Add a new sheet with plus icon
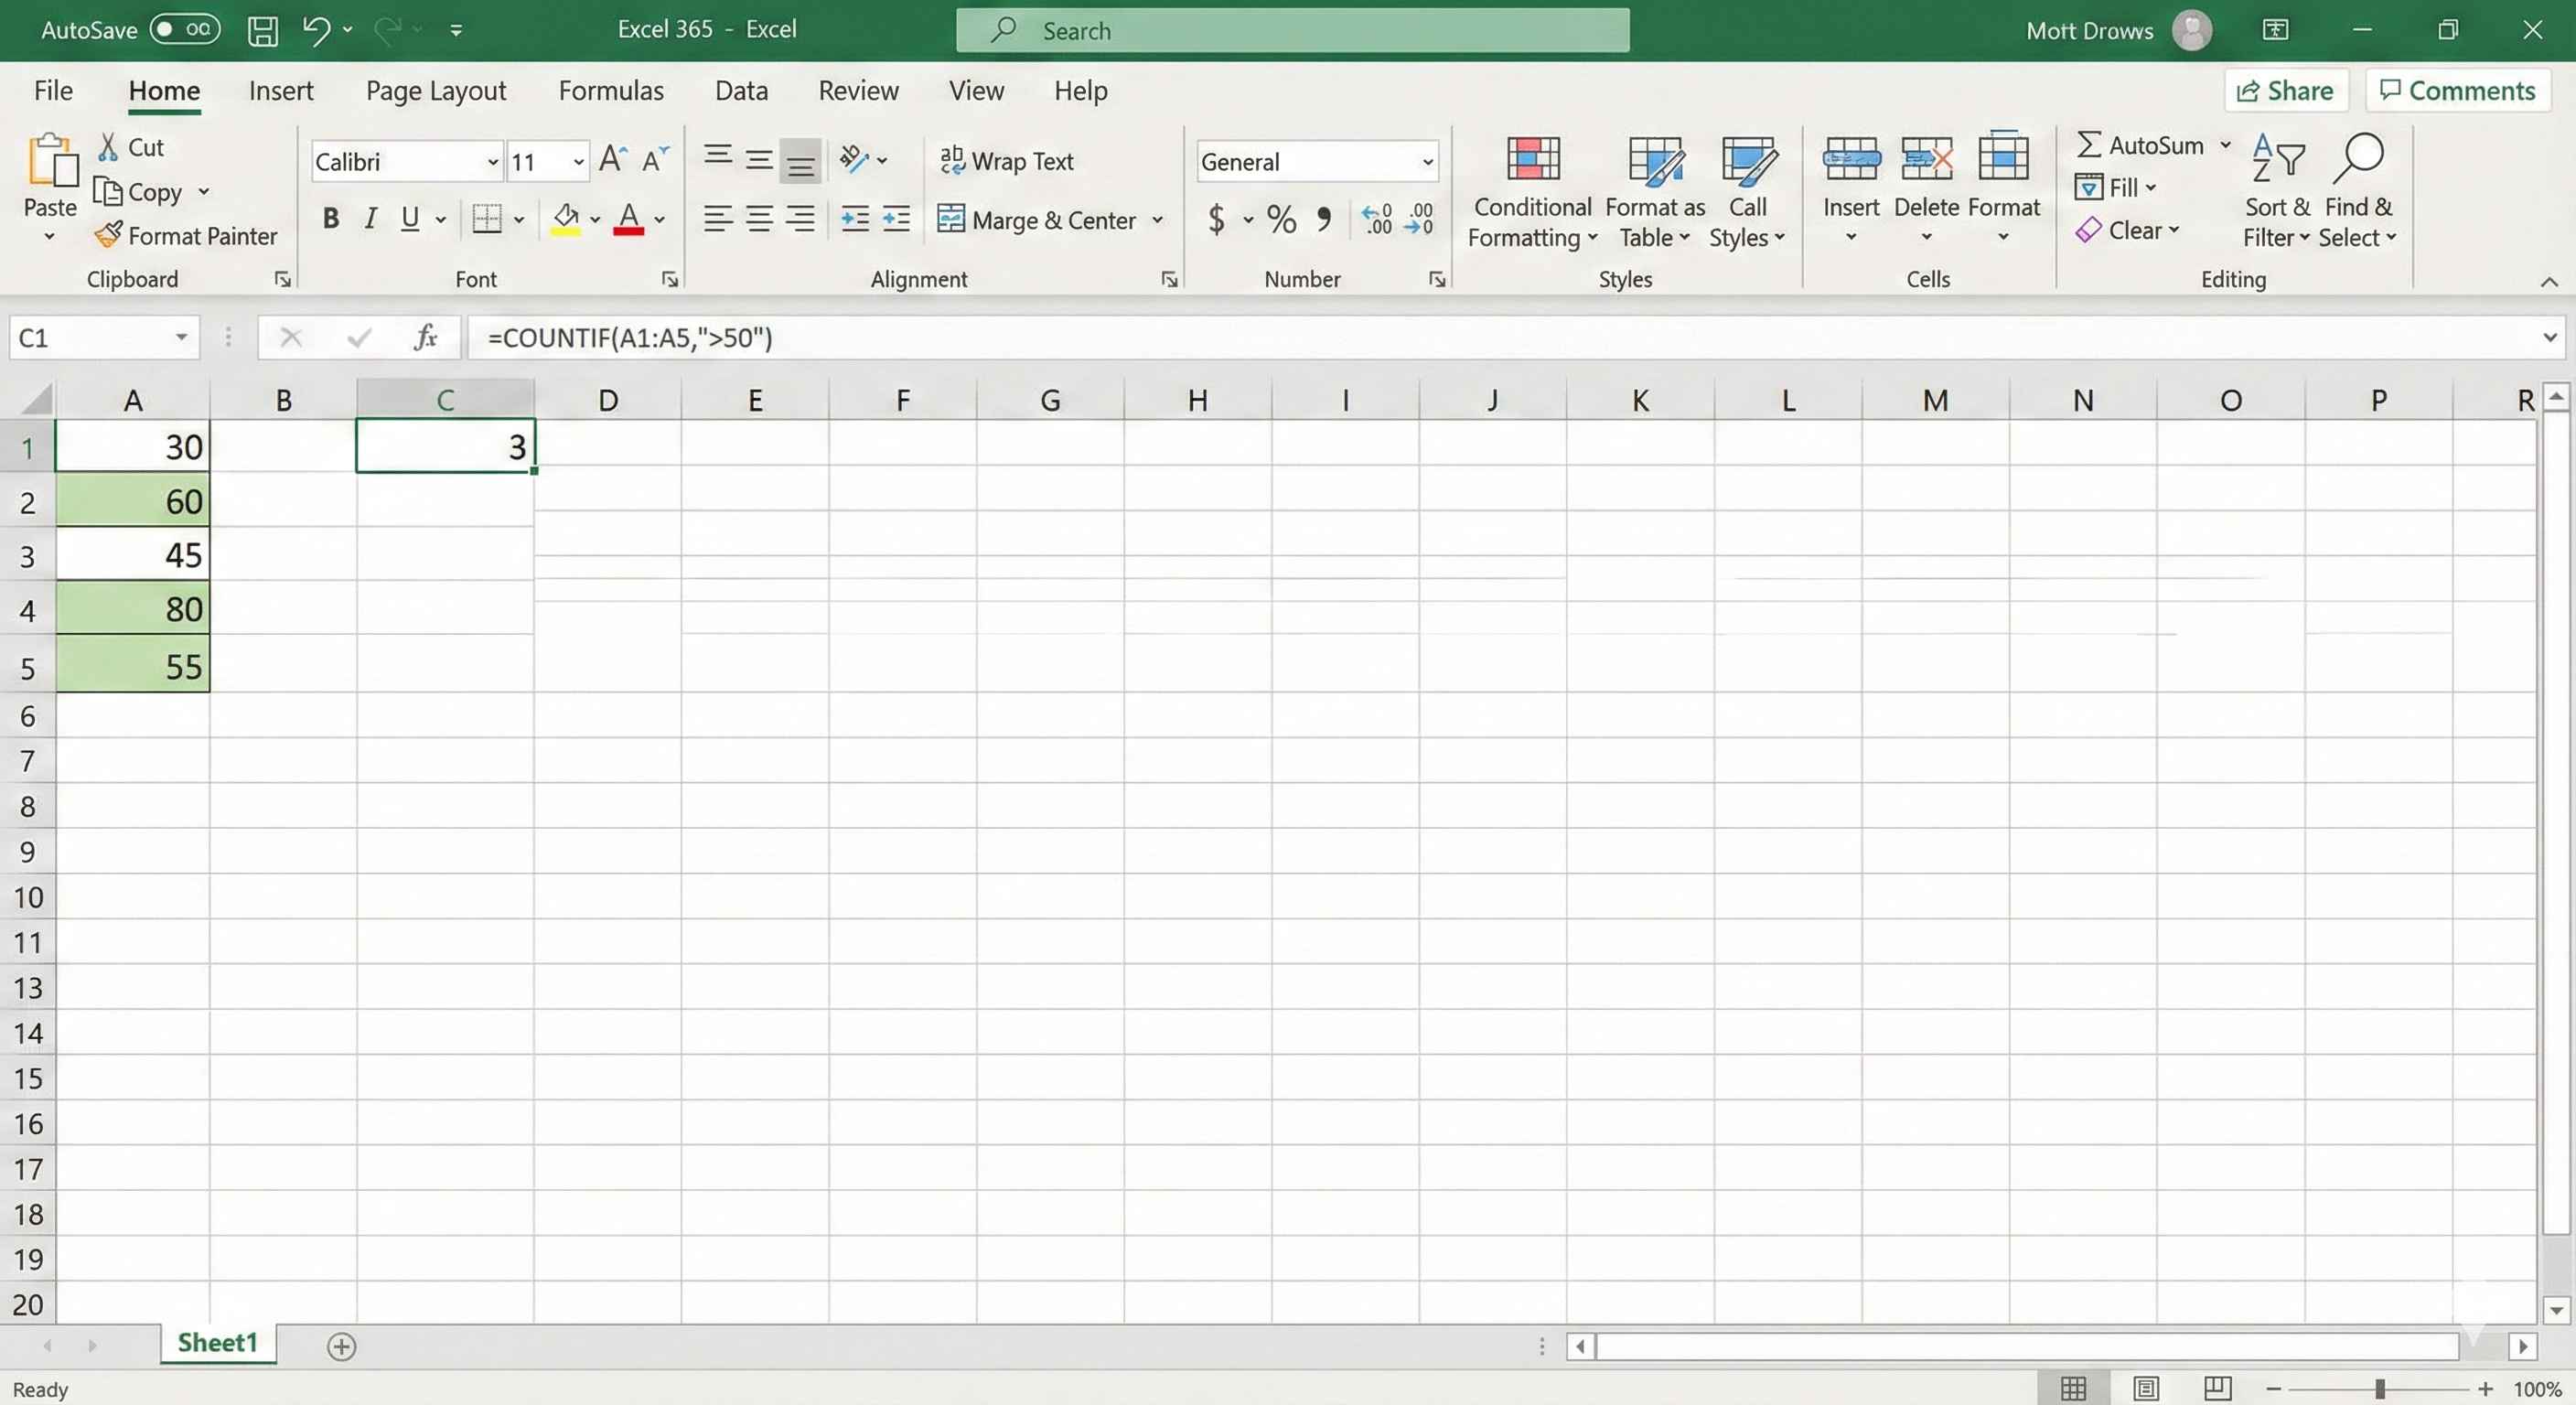 point(341,1346)
